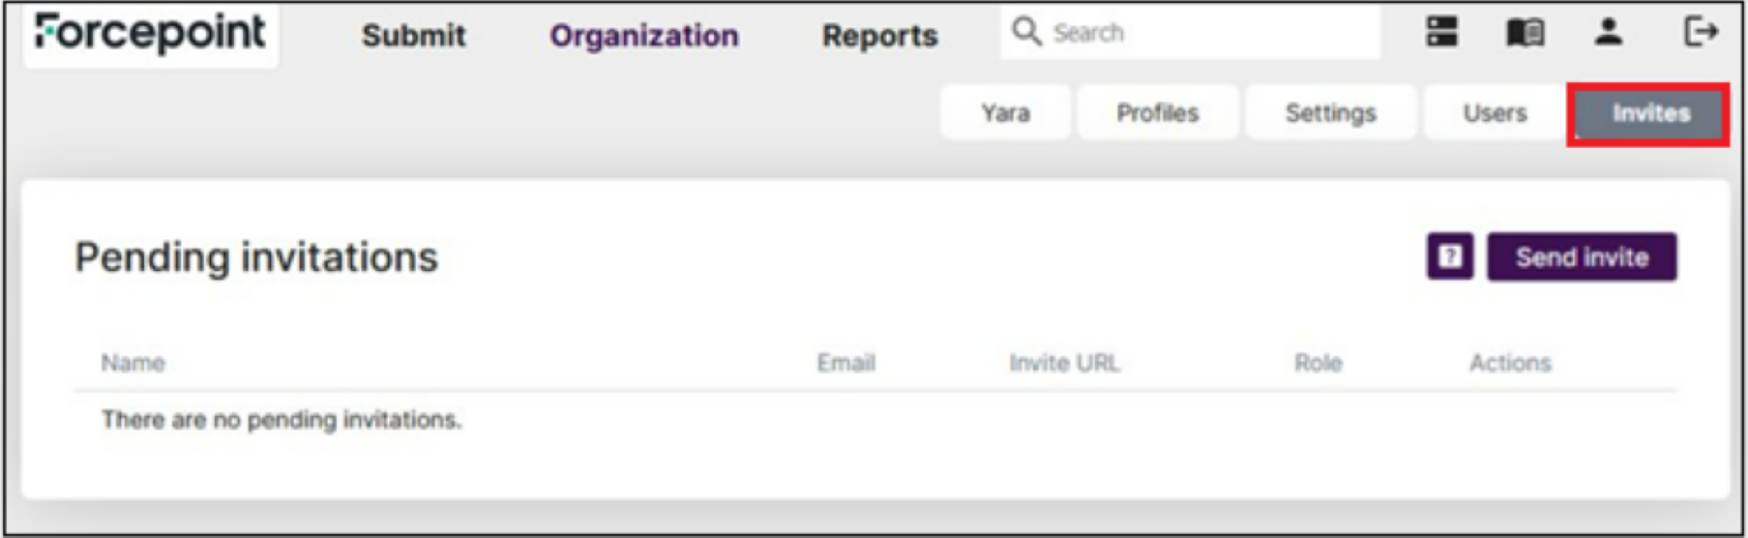
Task: Click the Role column header
Action: pyautogui.click(x=1318, y=363)
